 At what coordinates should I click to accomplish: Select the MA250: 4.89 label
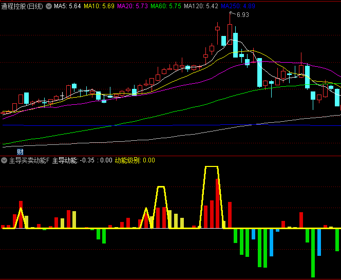coord(238,6)
